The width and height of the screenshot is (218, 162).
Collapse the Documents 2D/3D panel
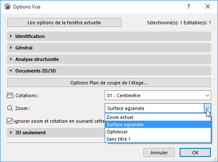109,71
